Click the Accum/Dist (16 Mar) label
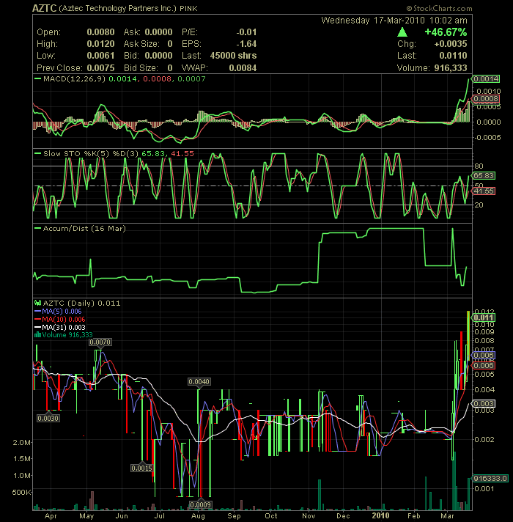 click(x=84, y=229)
